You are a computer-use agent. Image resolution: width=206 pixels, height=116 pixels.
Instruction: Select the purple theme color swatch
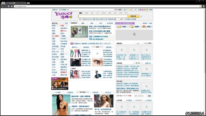(x=141, y=10)
